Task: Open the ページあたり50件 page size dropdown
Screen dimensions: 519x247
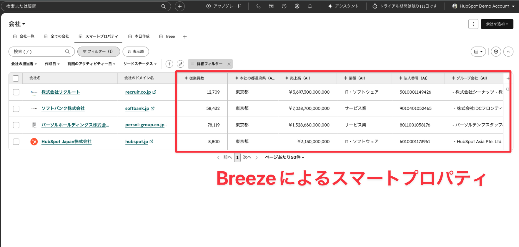Action: (285, 158)
